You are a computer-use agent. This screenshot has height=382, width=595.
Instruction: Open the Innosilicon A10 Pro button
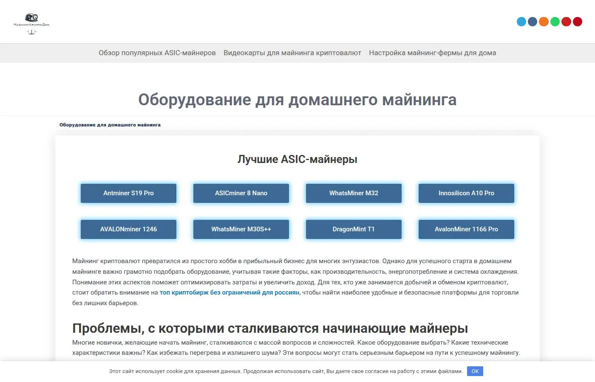coord(466,193)
